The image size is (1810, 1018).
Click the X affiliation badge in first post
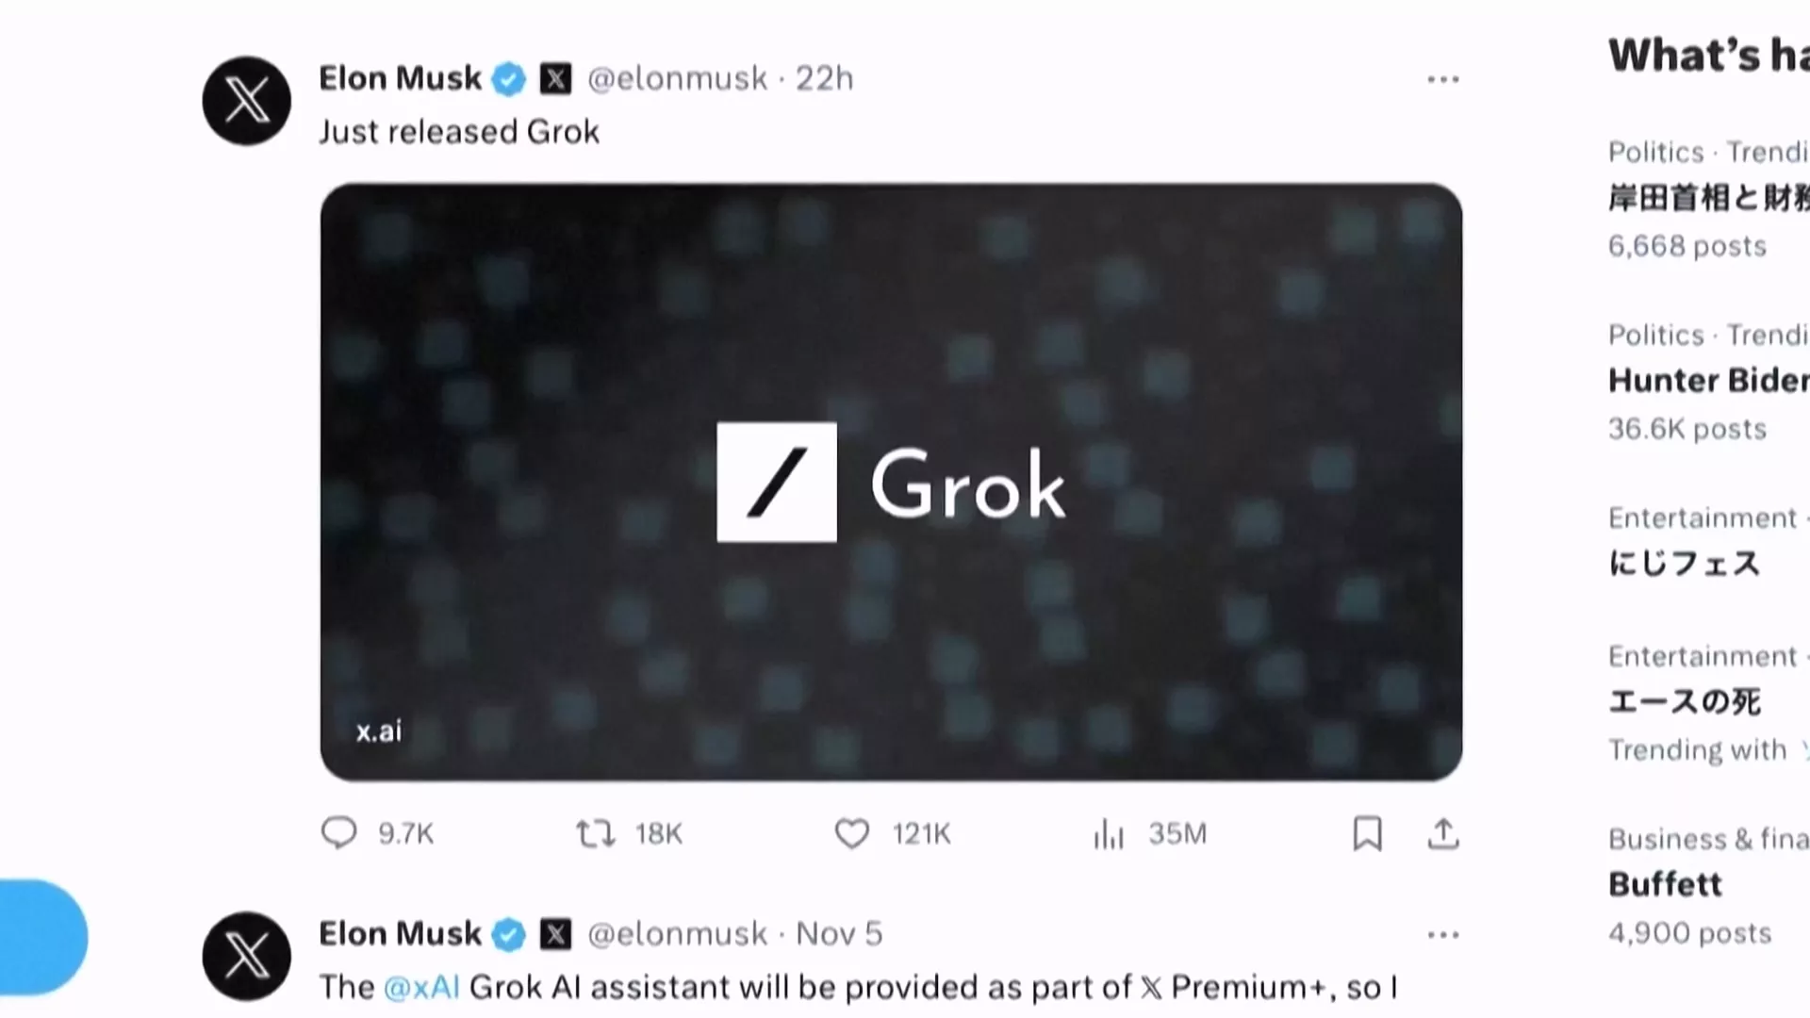(x=555, y=79)
